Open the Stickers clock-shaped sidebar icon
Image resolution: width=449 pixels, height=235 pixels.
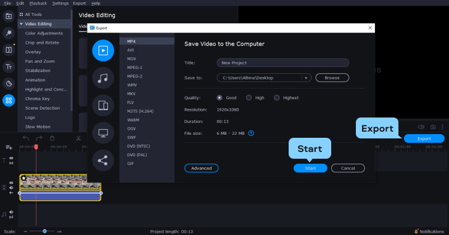pyautogui.click(x=9, y=84)
